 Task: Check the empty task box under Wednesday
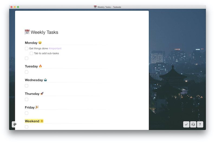point(27,86)
